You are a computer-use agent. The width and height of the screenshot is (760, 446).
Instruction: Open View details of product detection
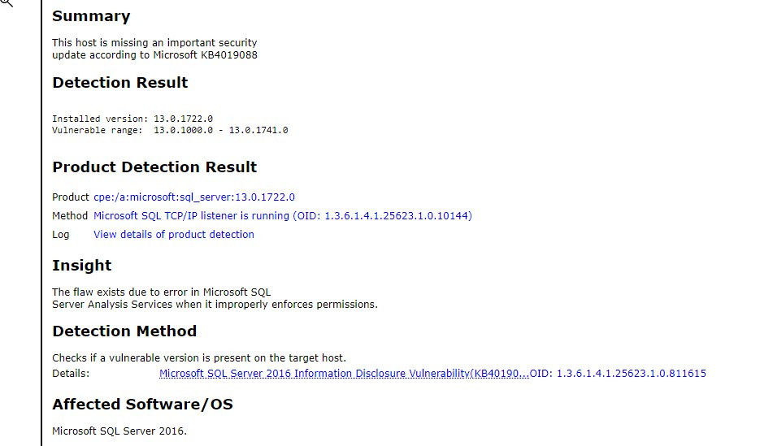coord(173,235)
